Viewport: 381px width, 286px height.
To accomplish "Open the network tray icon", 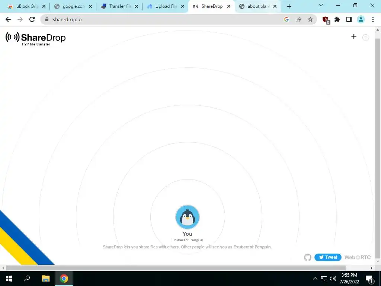I will click(324, 279).
